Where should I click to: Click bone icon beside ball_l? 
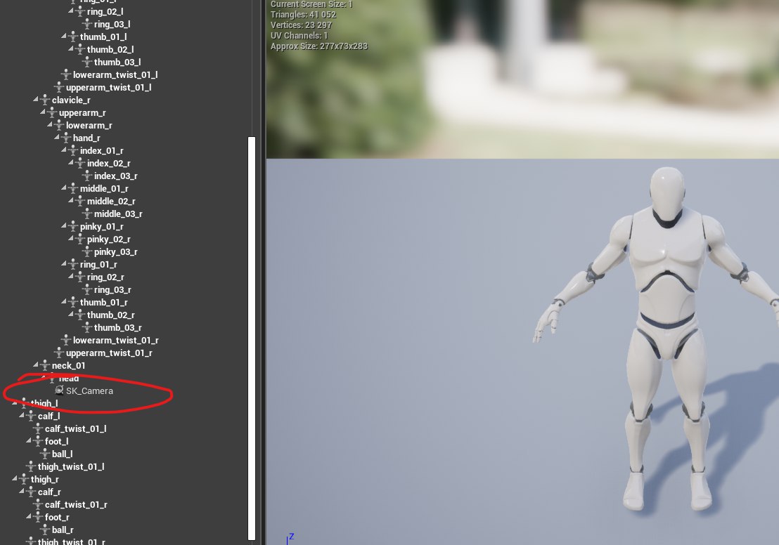point(45,454)
